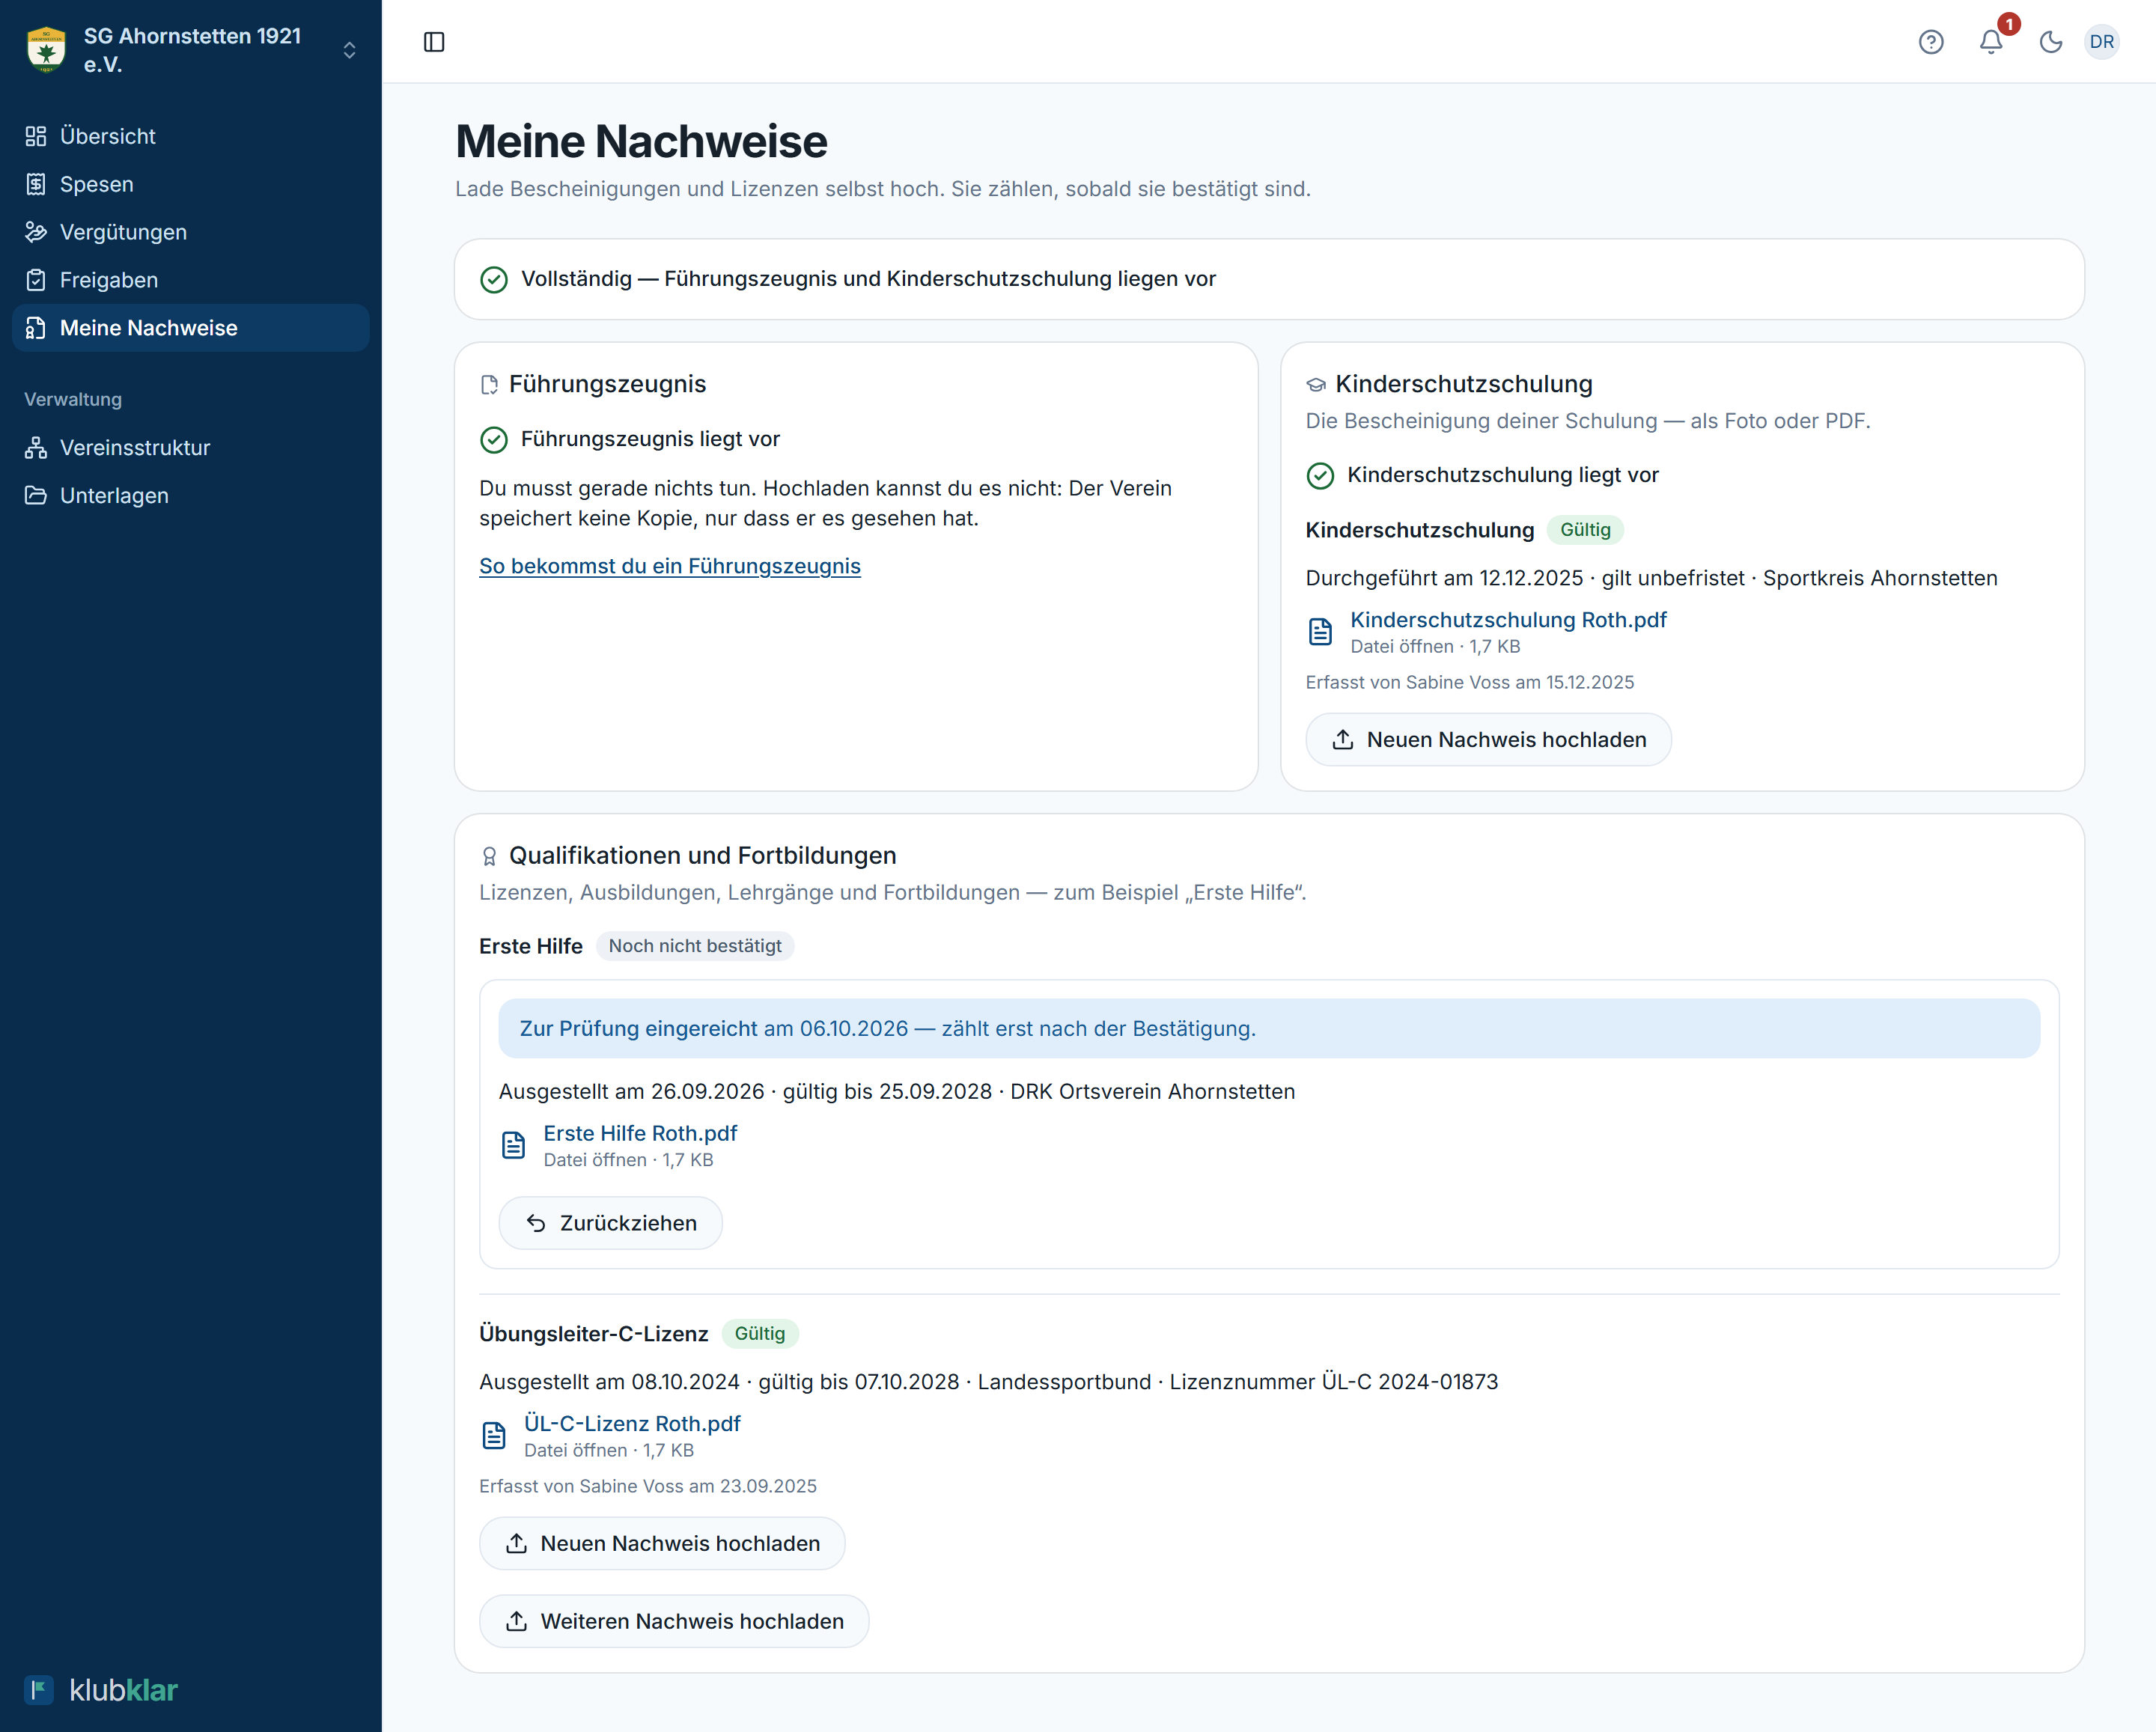Upload new proof for Kinderschutzschulung

click(x=1488, y=740)
